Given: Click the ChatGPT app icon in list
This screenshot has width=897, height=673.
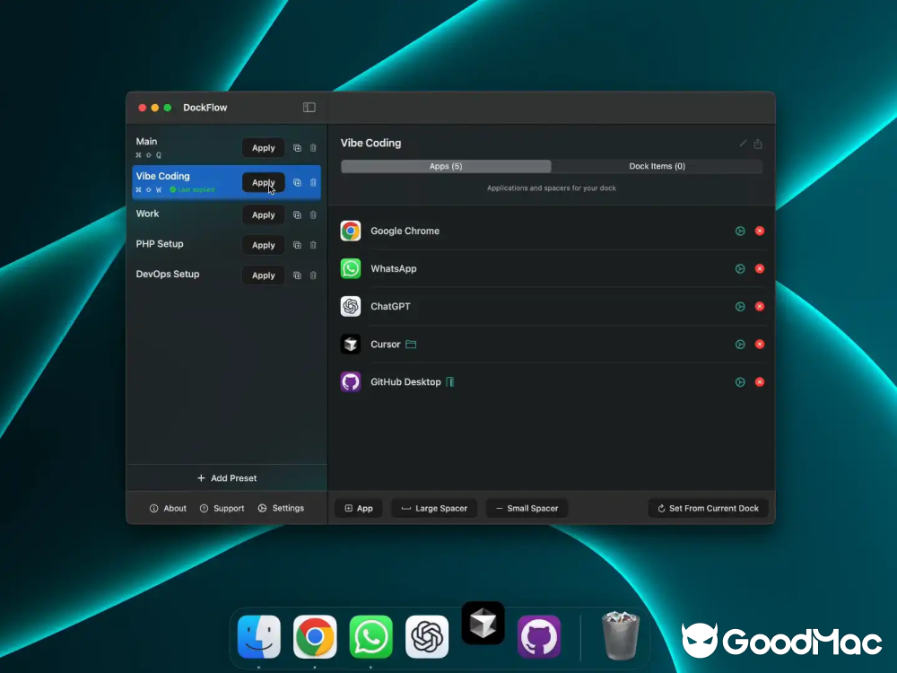Looking at the screenshot, I should pyautogui.click(x=351, y=307).
